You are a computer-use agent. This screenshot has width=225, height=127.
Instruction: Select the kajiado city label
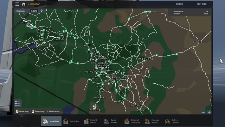(102, 91)
